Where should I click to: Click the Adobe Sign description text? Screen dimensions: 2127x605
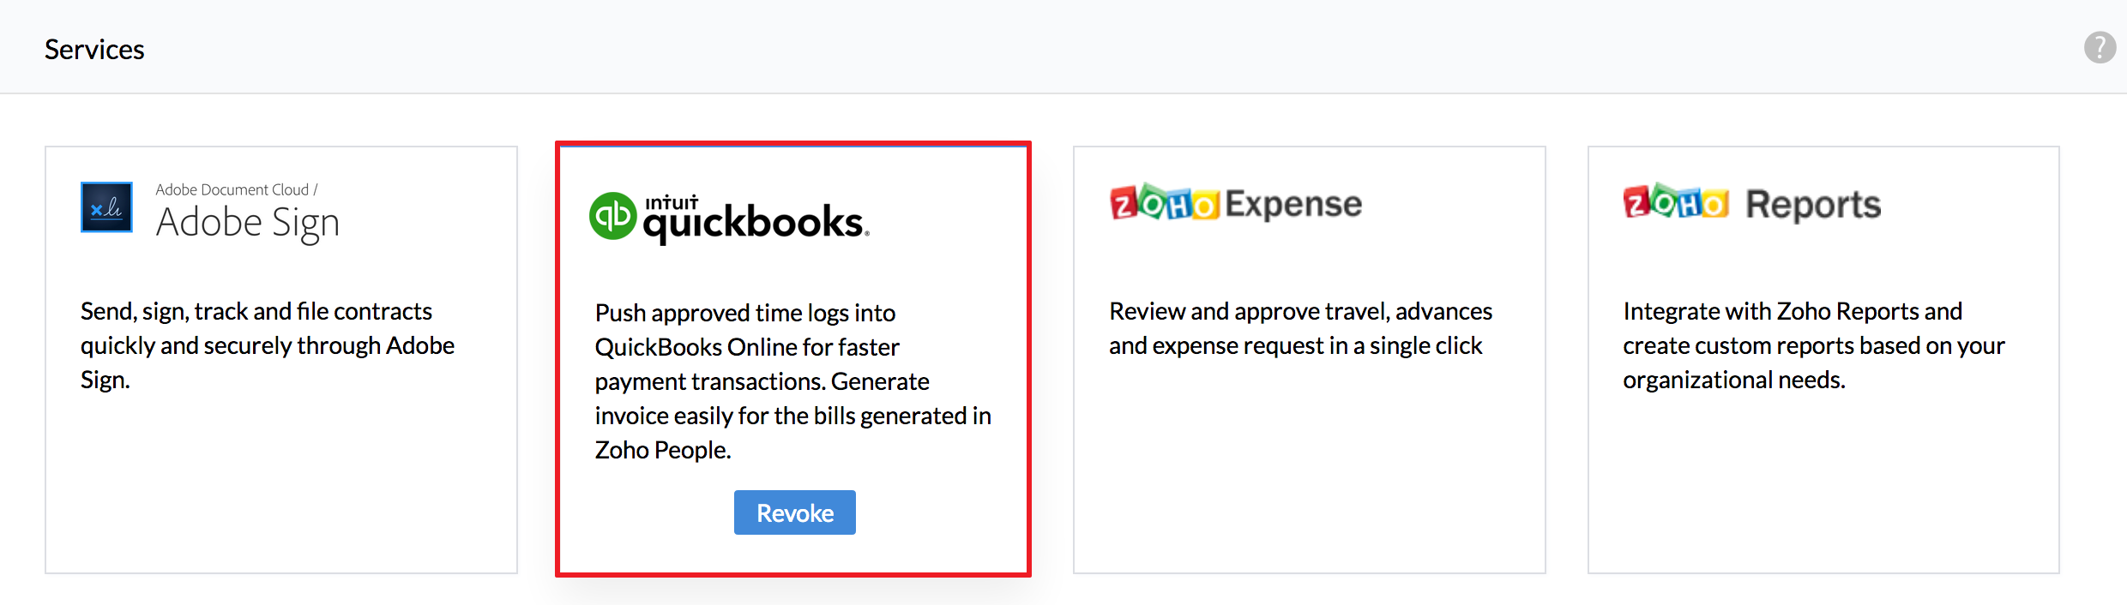click(268, 345)
